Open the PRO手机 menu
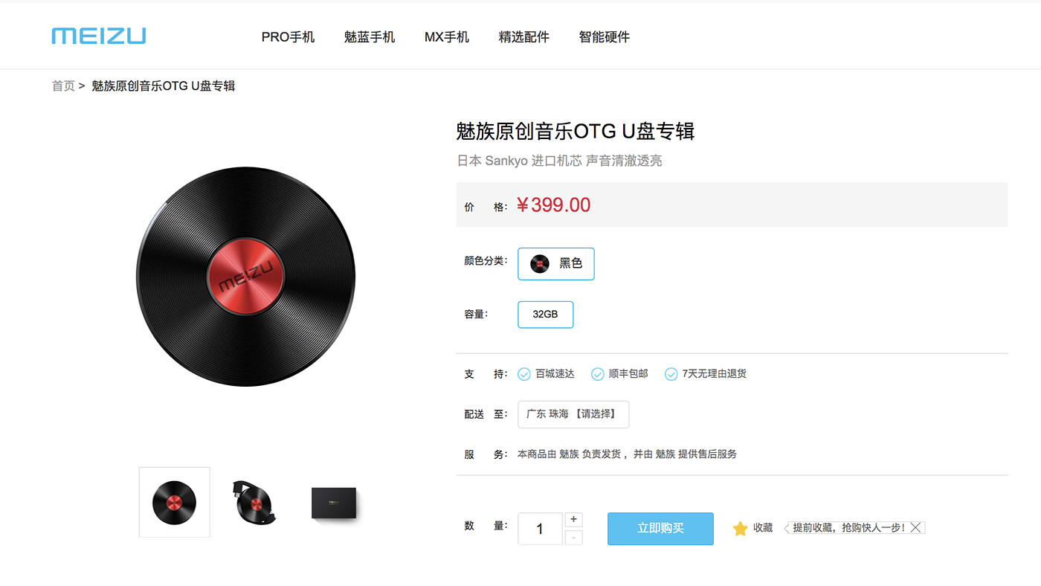Image resolution: width=1041 pixels, height=586 pixels. coord(288,37)
